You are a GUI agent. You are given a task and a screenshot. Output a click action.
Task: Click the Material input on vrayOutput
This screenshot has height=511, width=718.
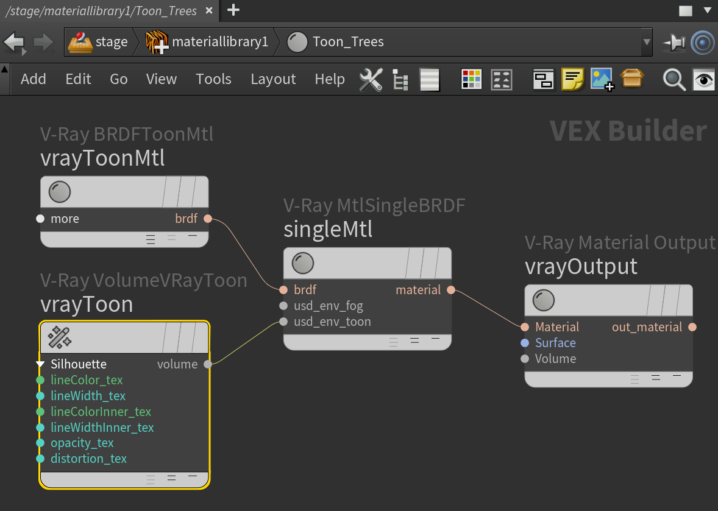tap(525, 327)
